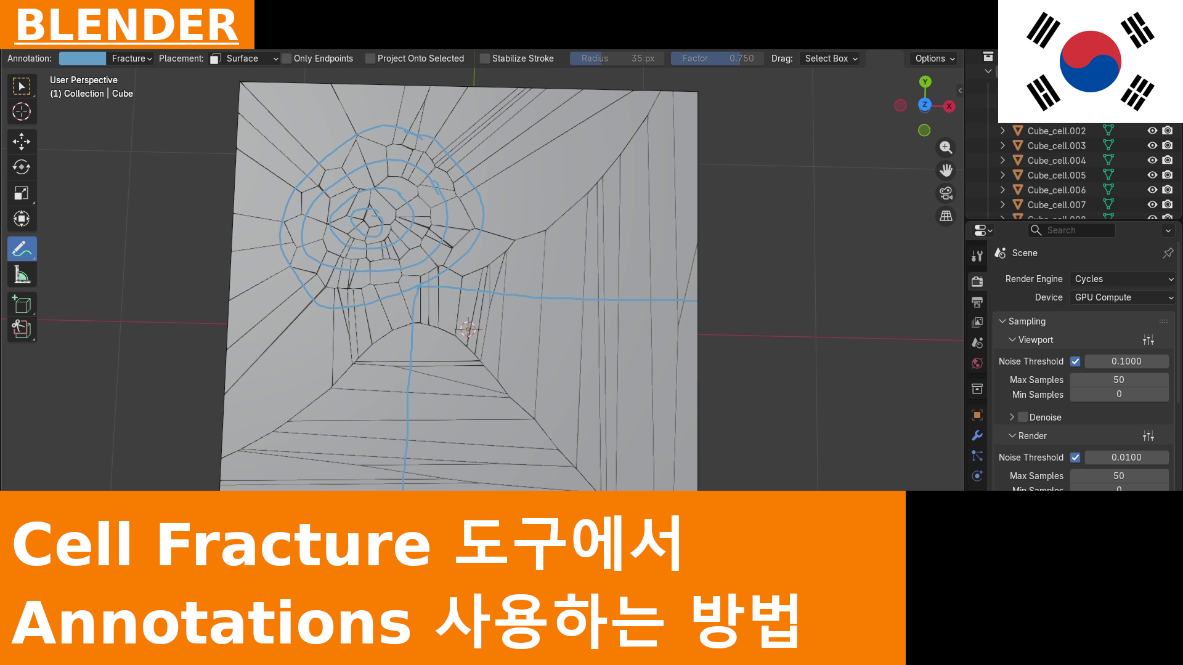Activate the 3D Cursor tool
The width and height of the screenshot is (1183, 665).
tap(22, 111)
